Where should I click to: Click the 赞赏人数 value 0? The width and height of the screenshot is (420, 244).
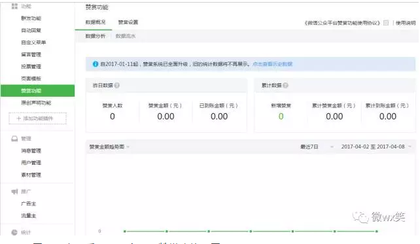[113, 116]
